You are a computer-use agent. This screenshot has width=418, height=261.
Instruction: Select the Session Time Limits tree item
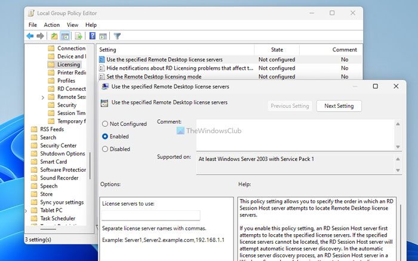72,113
